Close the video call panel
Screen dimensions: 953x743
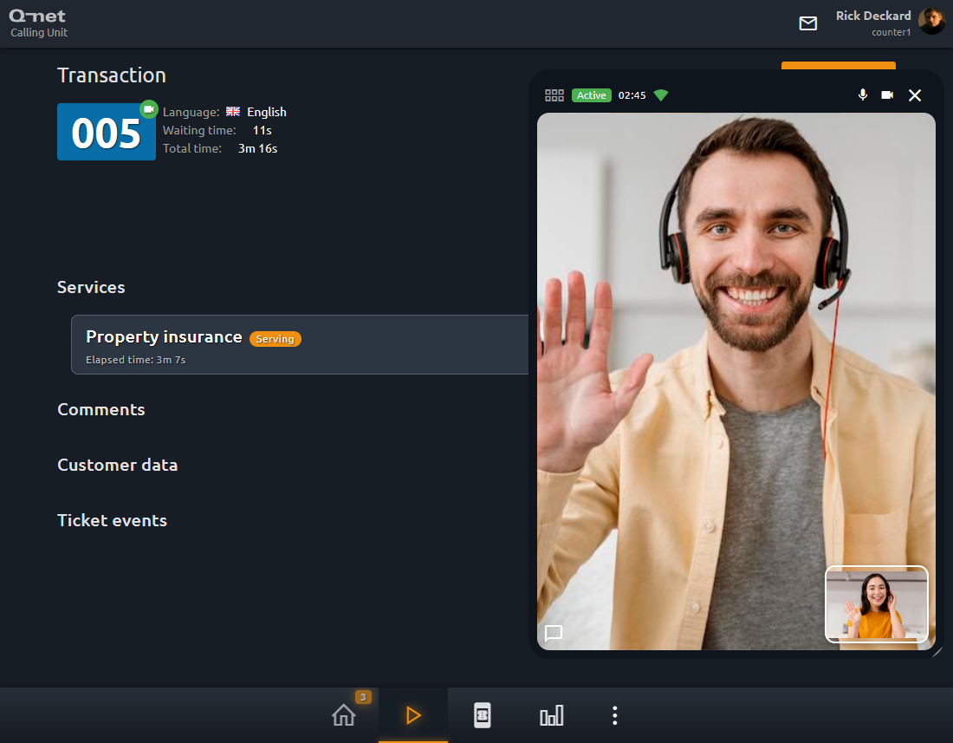[915, 95]
